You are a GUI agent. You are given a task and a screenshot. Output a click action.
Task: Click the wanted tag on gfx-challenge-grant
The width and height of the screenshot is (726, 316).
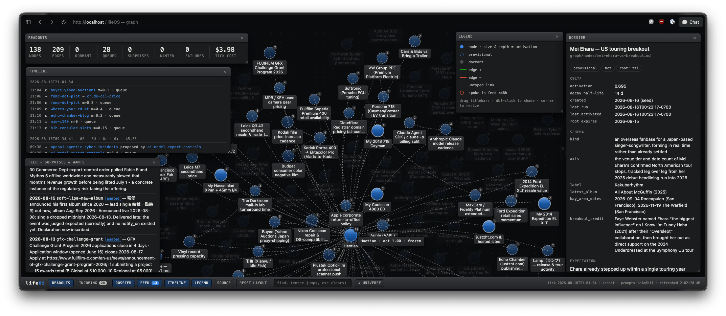click(113, 240)
